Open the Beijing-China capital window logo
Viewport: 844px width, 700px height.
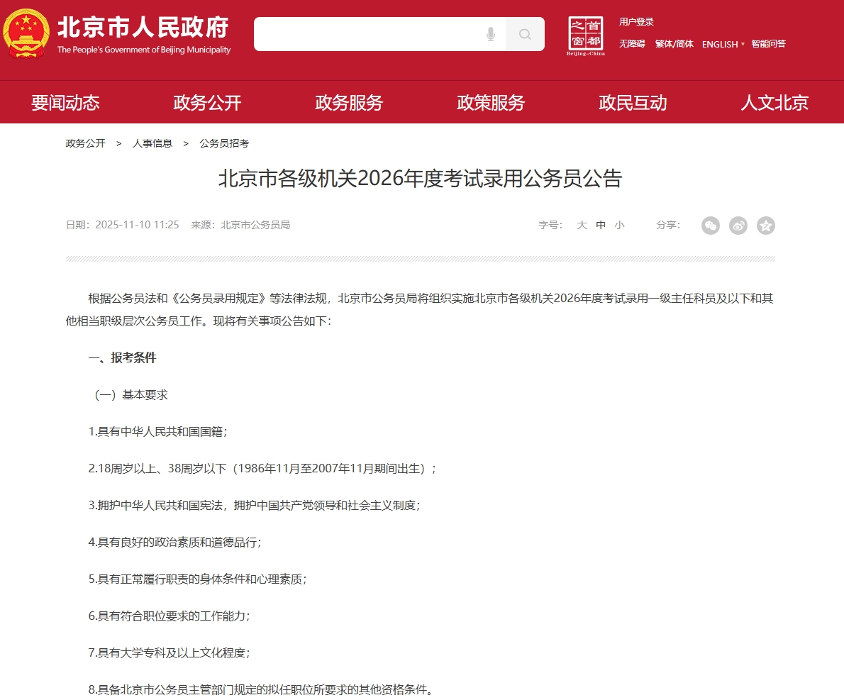[586, 35]
